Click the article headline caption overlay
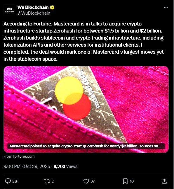 point(86,146)
